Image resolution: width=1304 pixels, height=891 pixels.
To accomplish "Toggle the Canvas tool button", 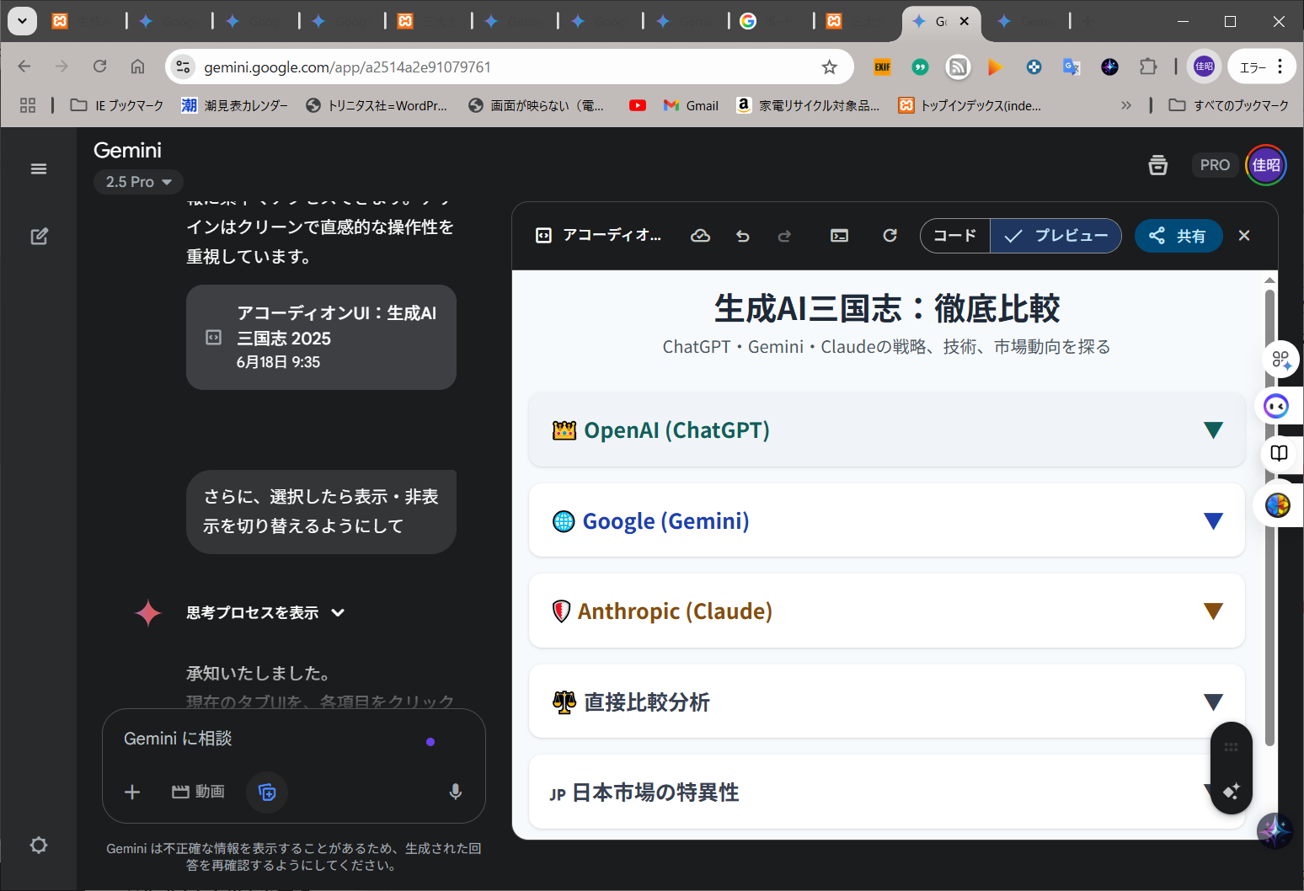I will pyautogui.click(x=267, y=792).
